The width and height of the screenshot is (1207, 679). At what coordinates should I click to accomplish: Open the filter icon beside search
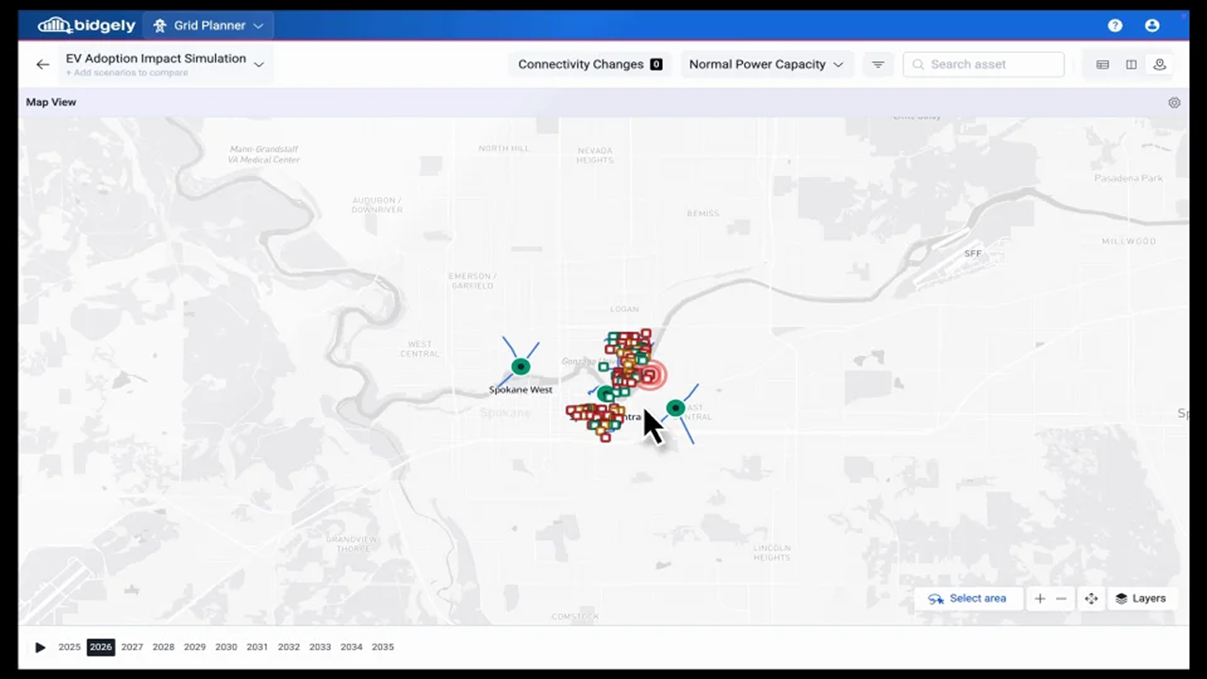[878, 64]
